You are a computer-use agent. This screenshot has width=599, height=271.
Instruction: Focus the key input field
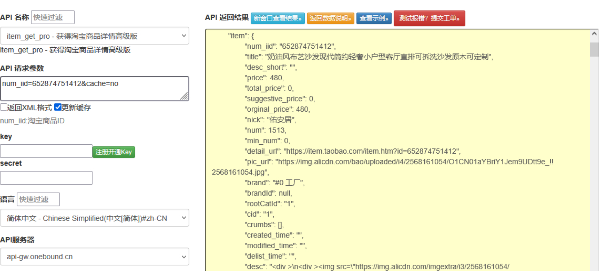[46, 151]
